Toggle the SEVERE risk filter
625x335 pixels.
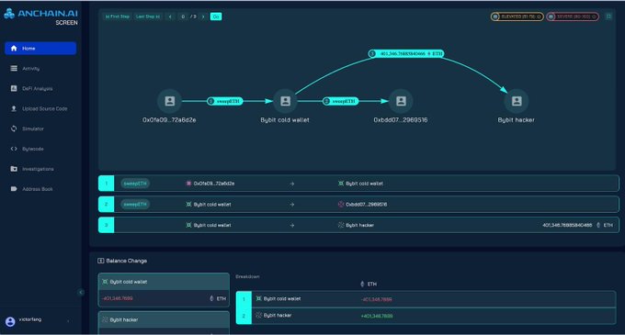[573, 17]
